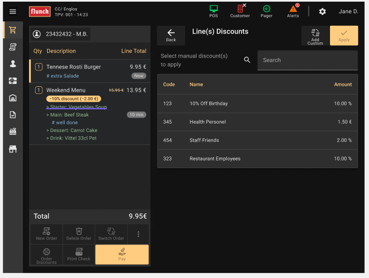Select the 10% Off Birthday discount row
Viewport: 369px width, 278px height.
point(258,103)
